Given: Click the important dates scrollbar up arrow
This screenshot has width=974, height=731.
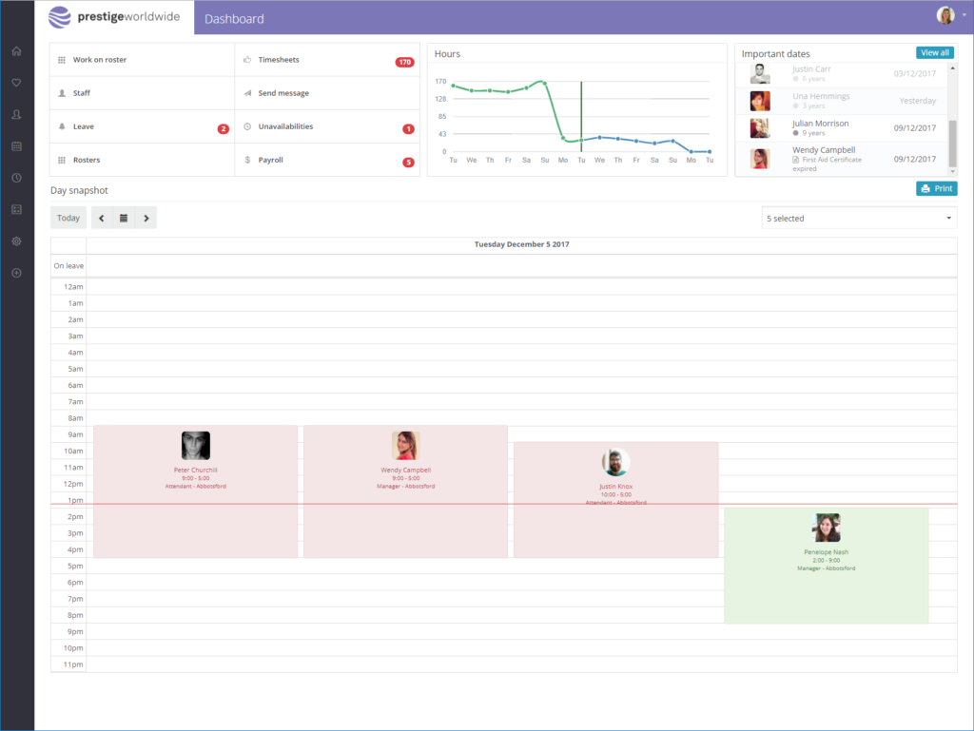Looking at the screenshot, I should click(952, 67).
